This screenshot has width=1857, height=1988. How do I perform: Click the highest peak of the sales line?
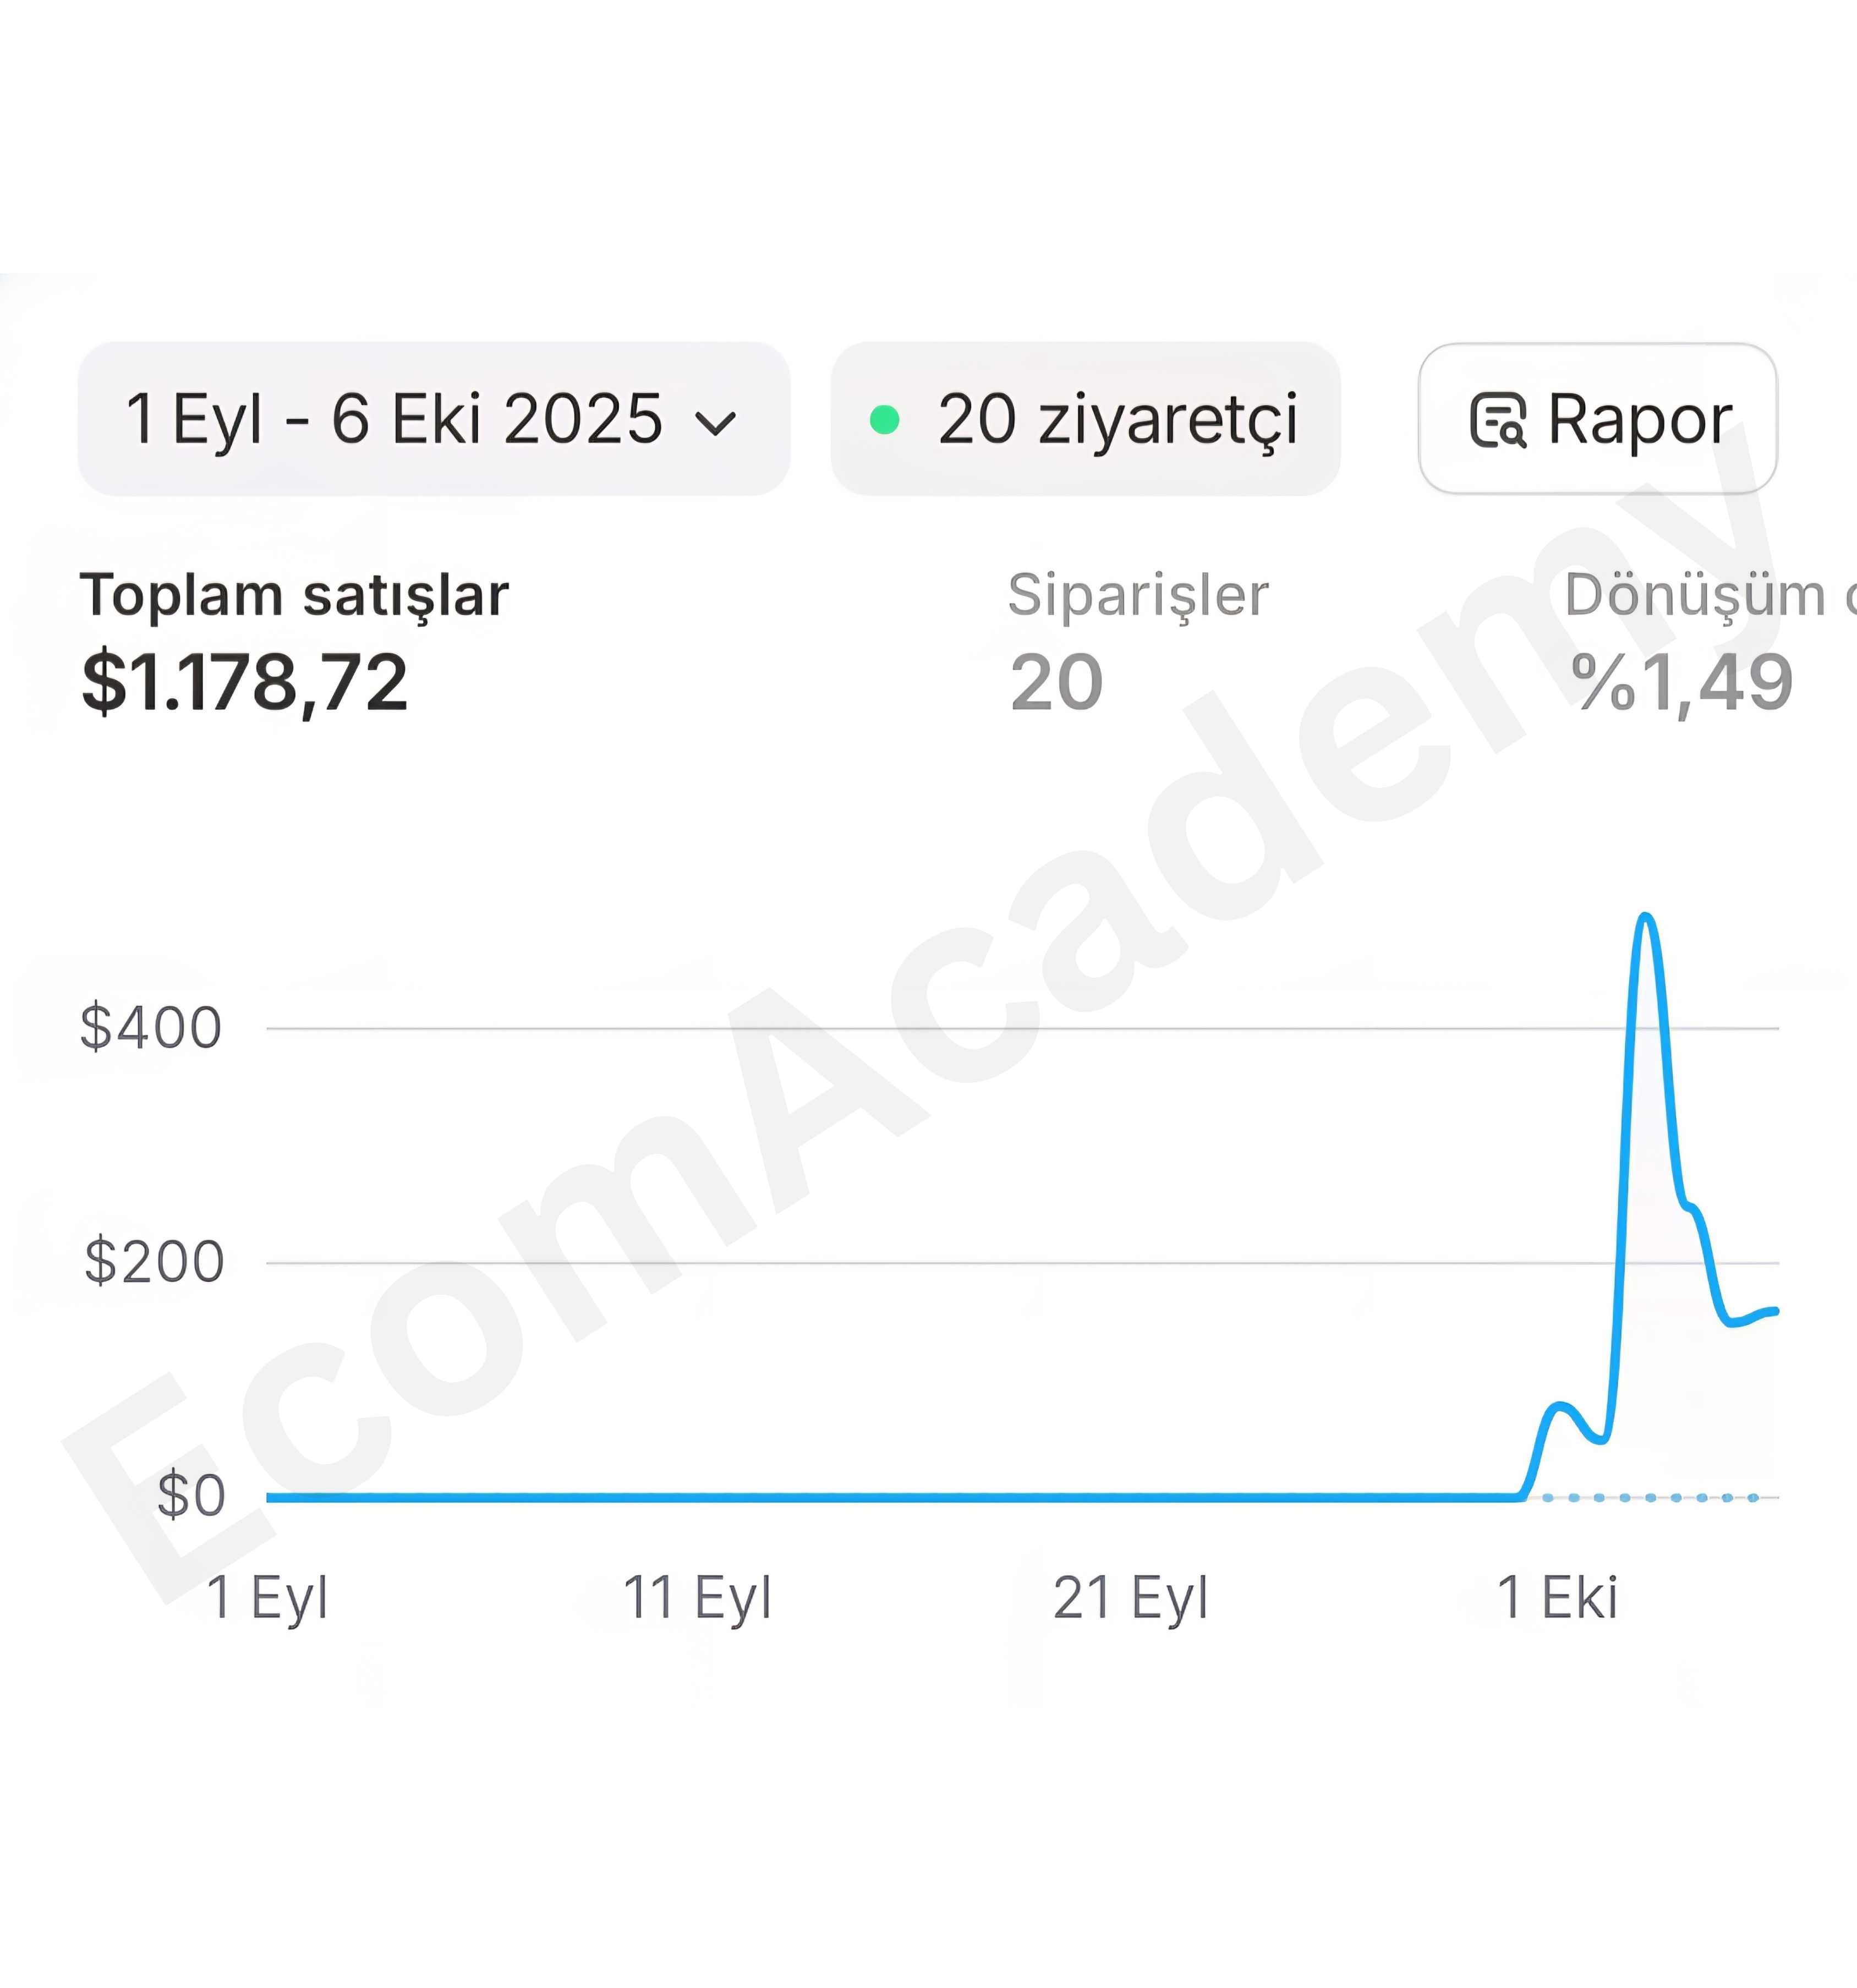coord(1645,917)
